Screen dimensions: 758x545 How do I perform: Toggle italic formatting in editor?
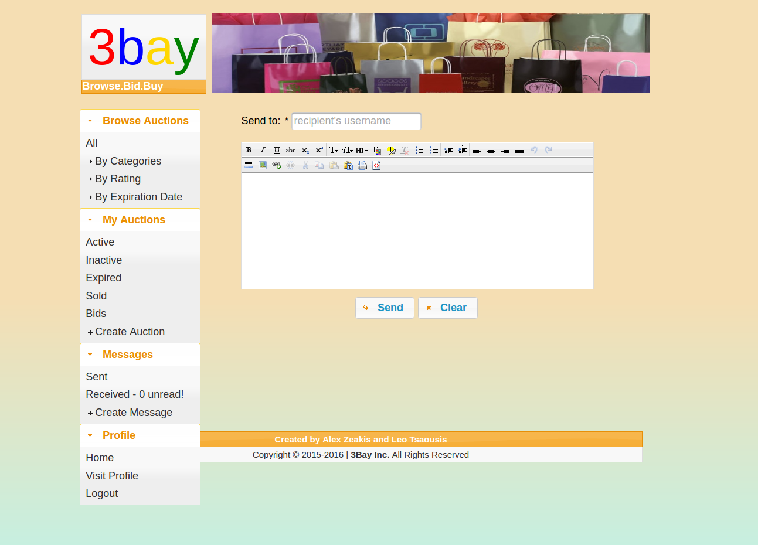pos(263,150)
